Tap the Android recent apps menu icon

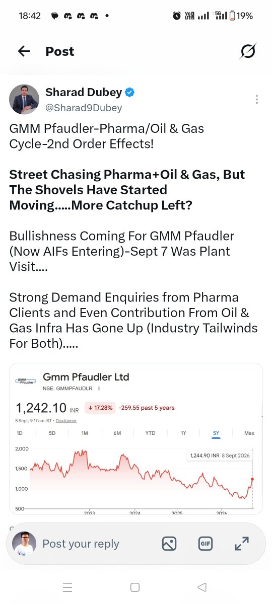pyautogui.click(x=67, y=587)
